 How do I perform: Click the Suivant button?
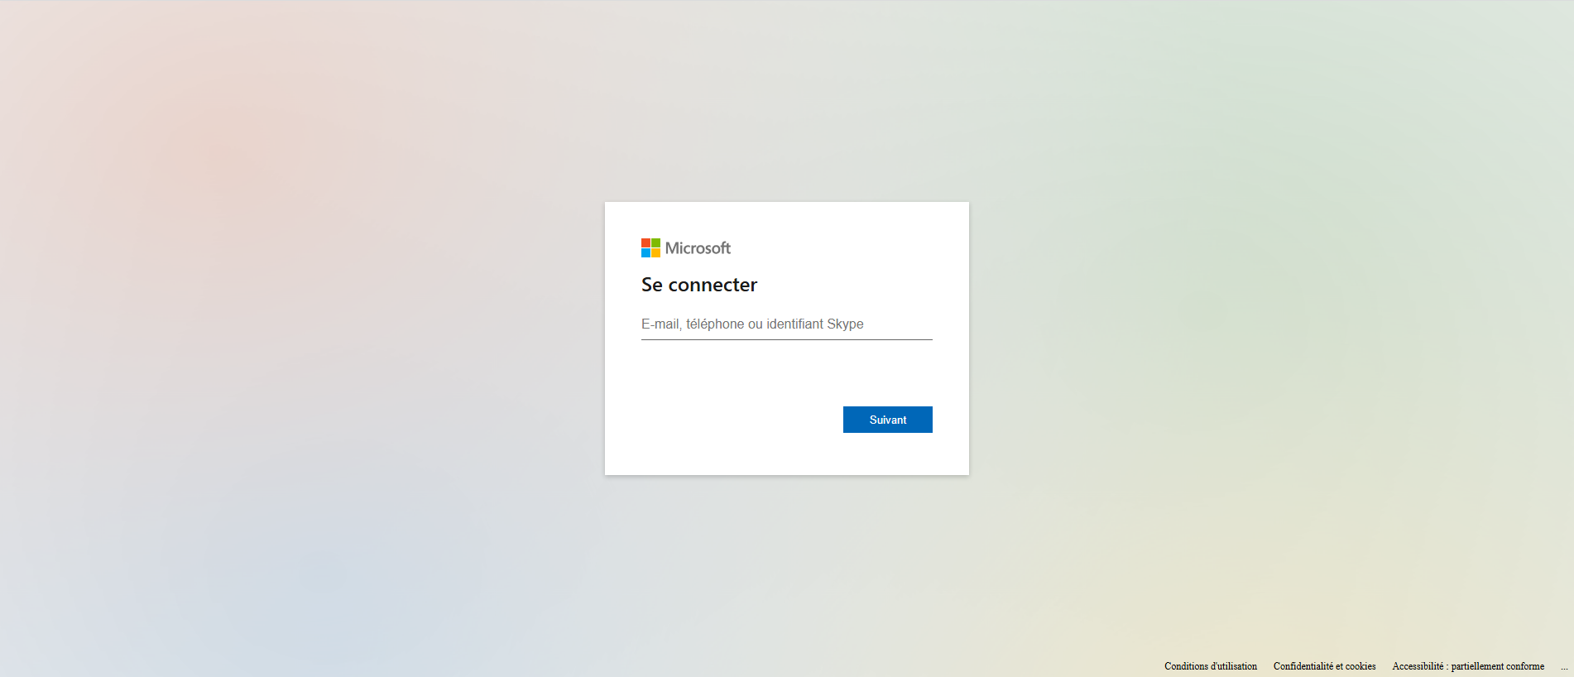click(x=887, y=420)
